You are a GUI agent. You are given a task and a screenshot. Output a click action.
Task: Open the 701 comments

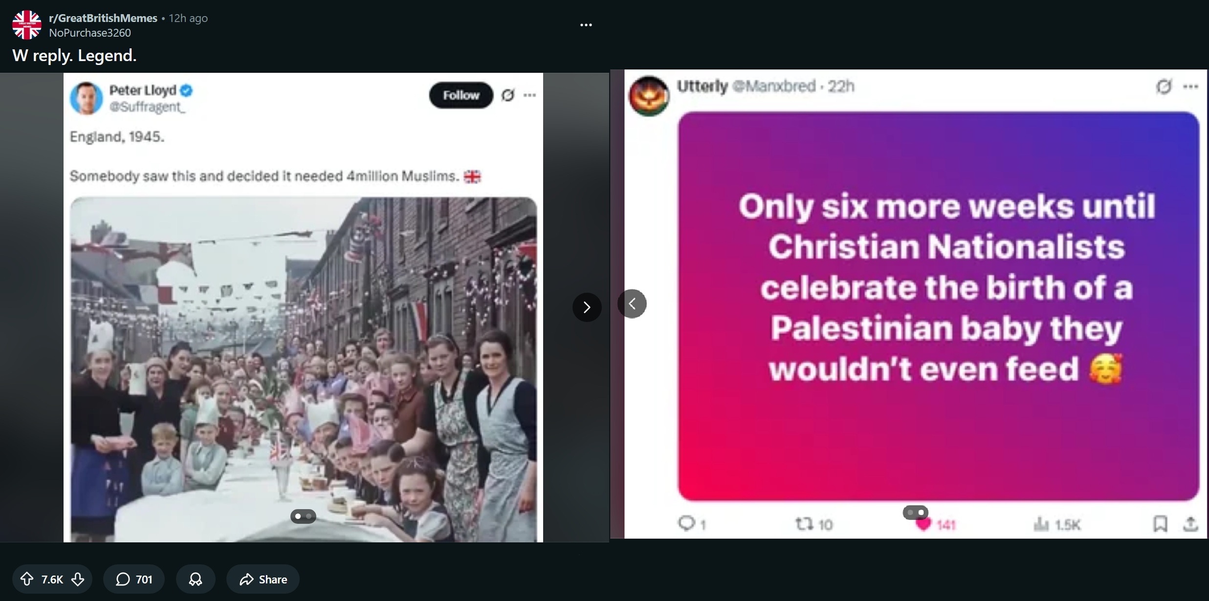pos(134,579)
